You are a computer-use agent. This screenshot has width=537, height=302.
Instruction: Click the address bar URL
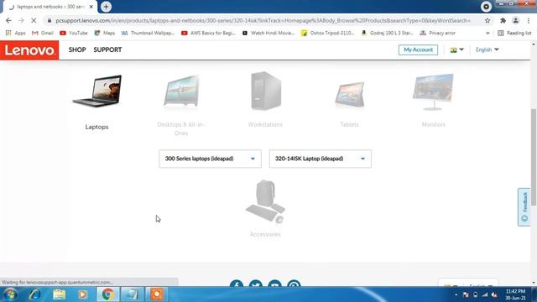click(x=263, y=20)
